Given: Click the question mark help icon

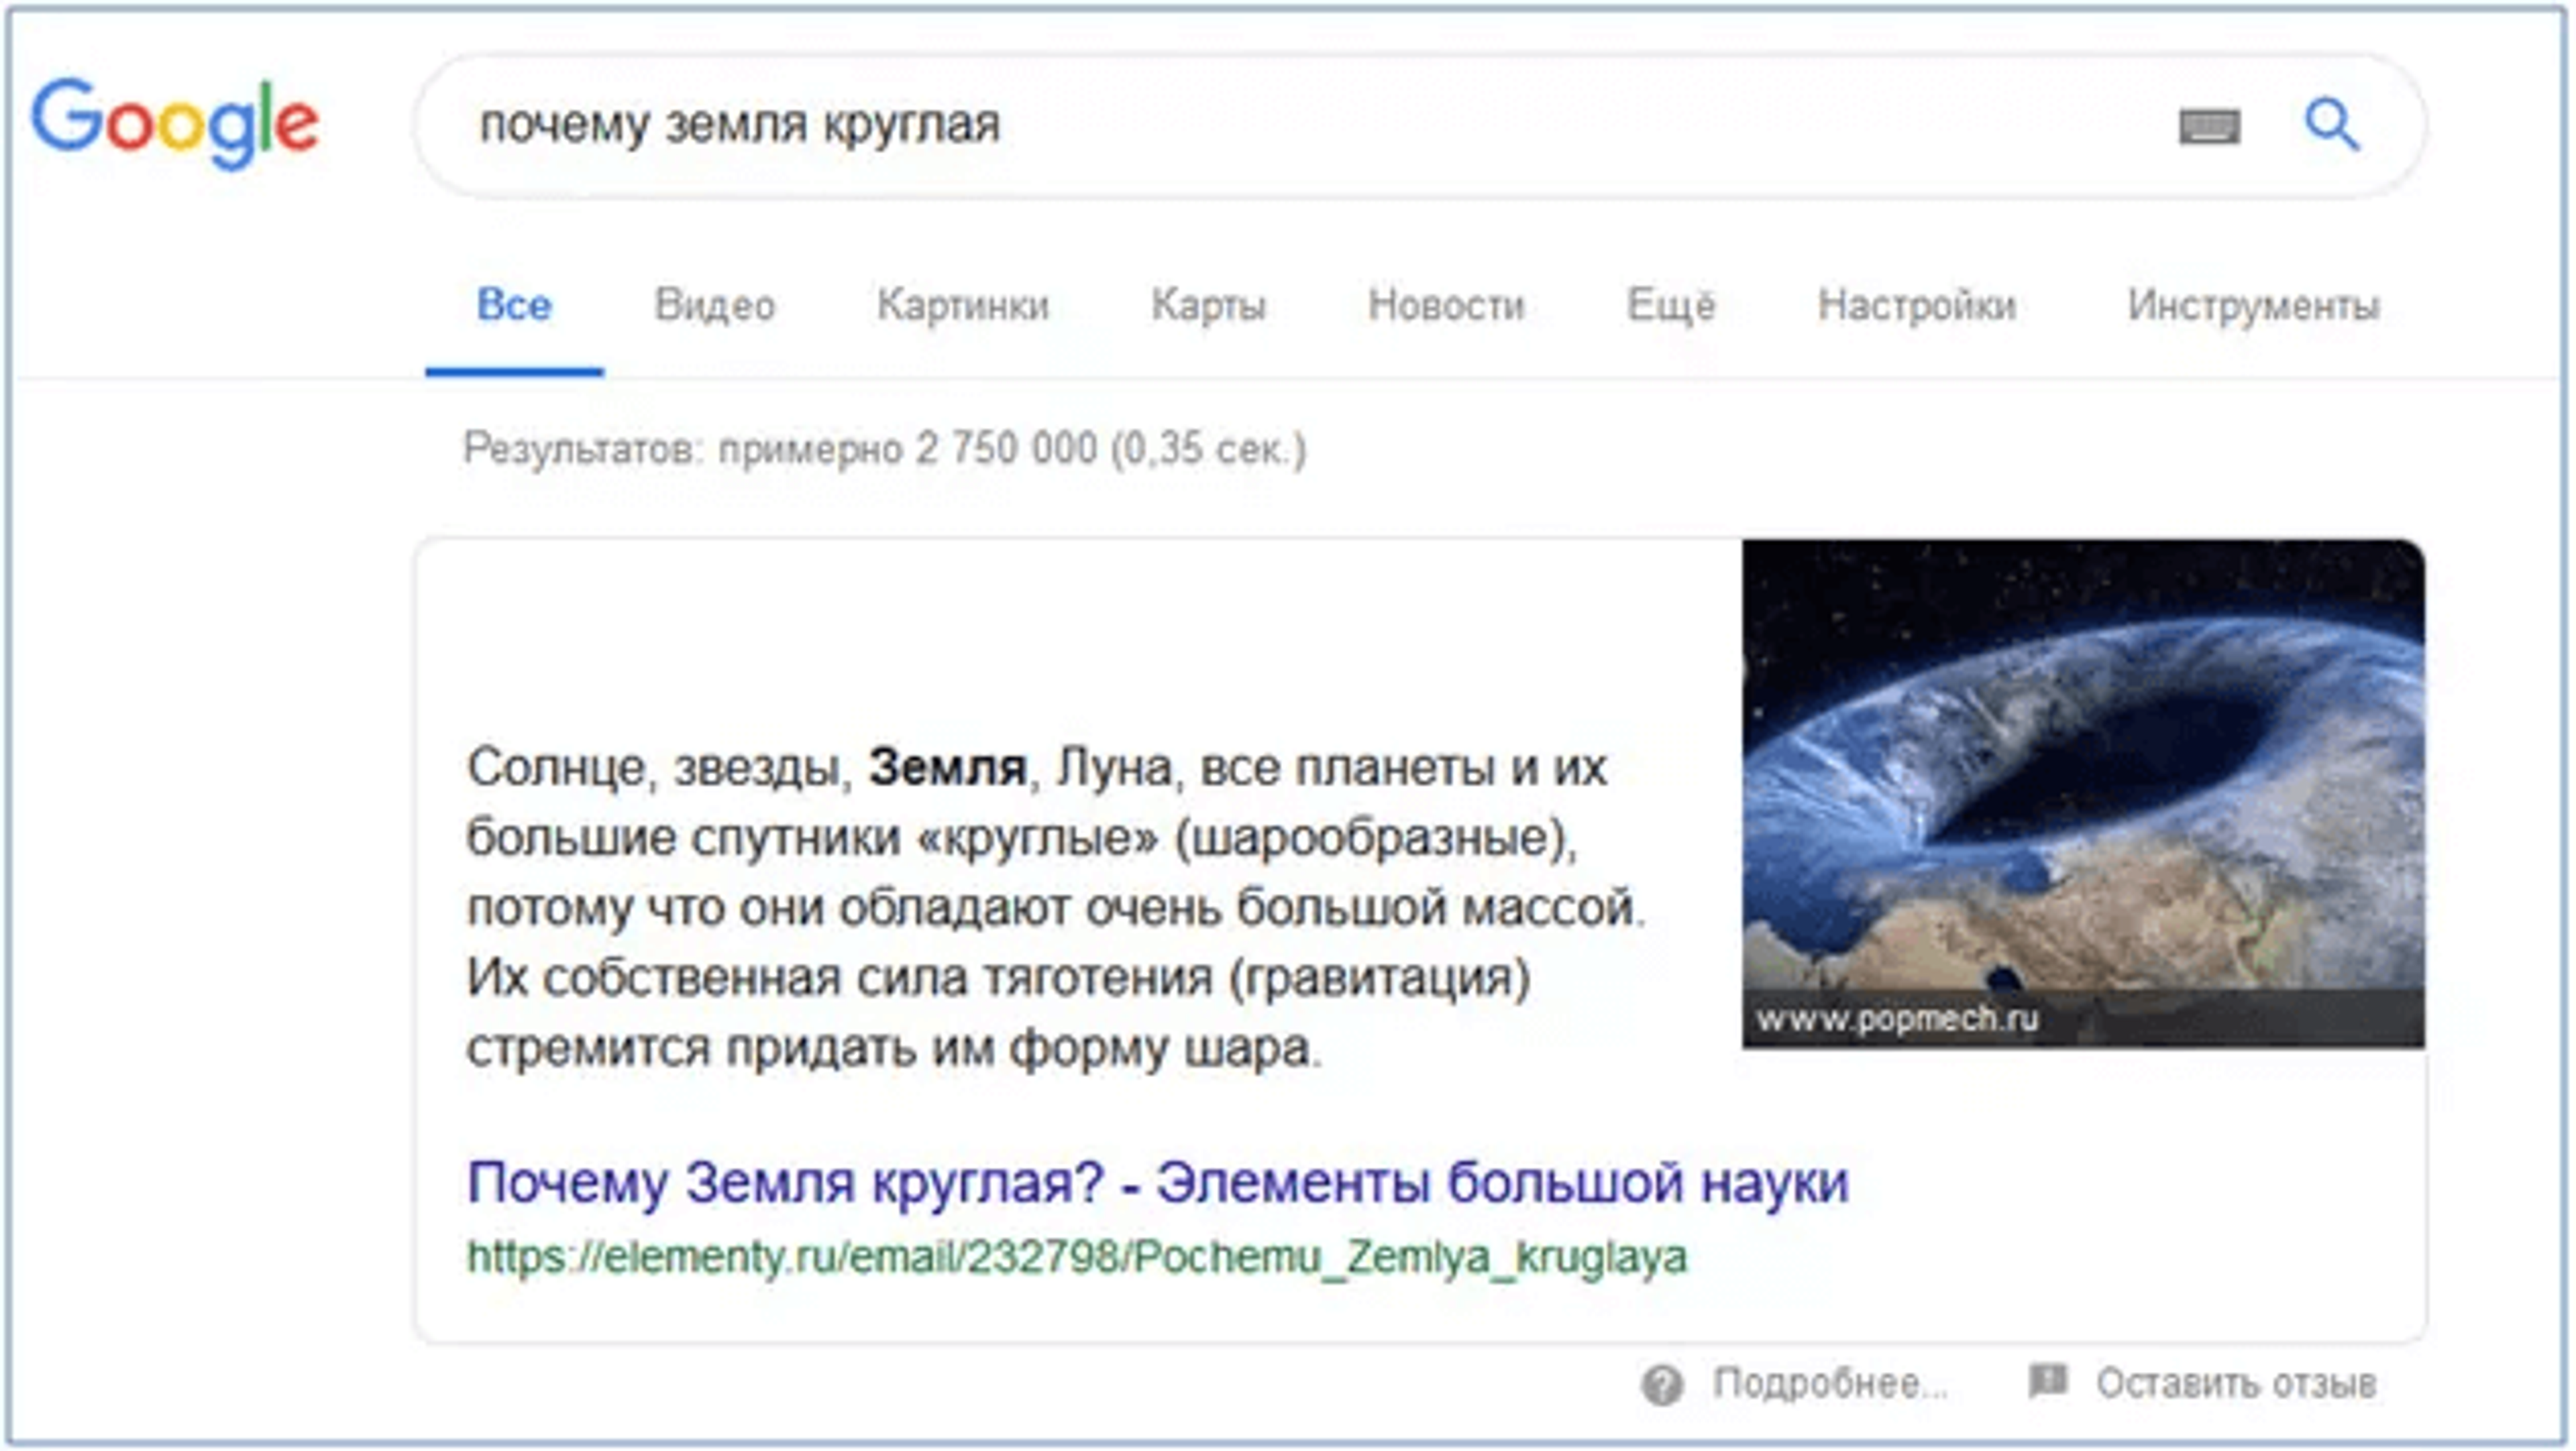Looking at the screenshot, I should pos(1662,1385).
